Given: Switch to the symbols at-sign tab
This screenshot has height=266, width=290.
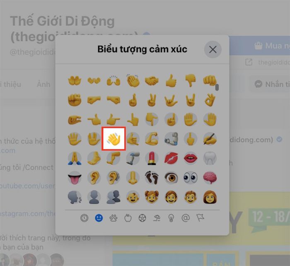Looking at the screenshot, I should (186, 218).
